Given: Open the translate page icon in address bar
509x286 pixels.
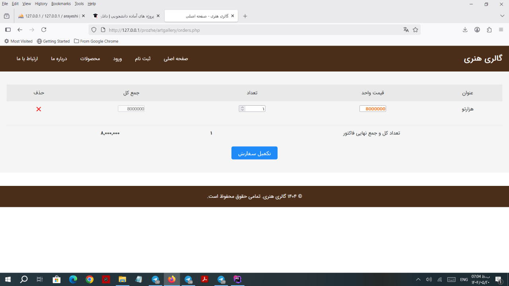Looking at the screenshot, I should (406, 30).
